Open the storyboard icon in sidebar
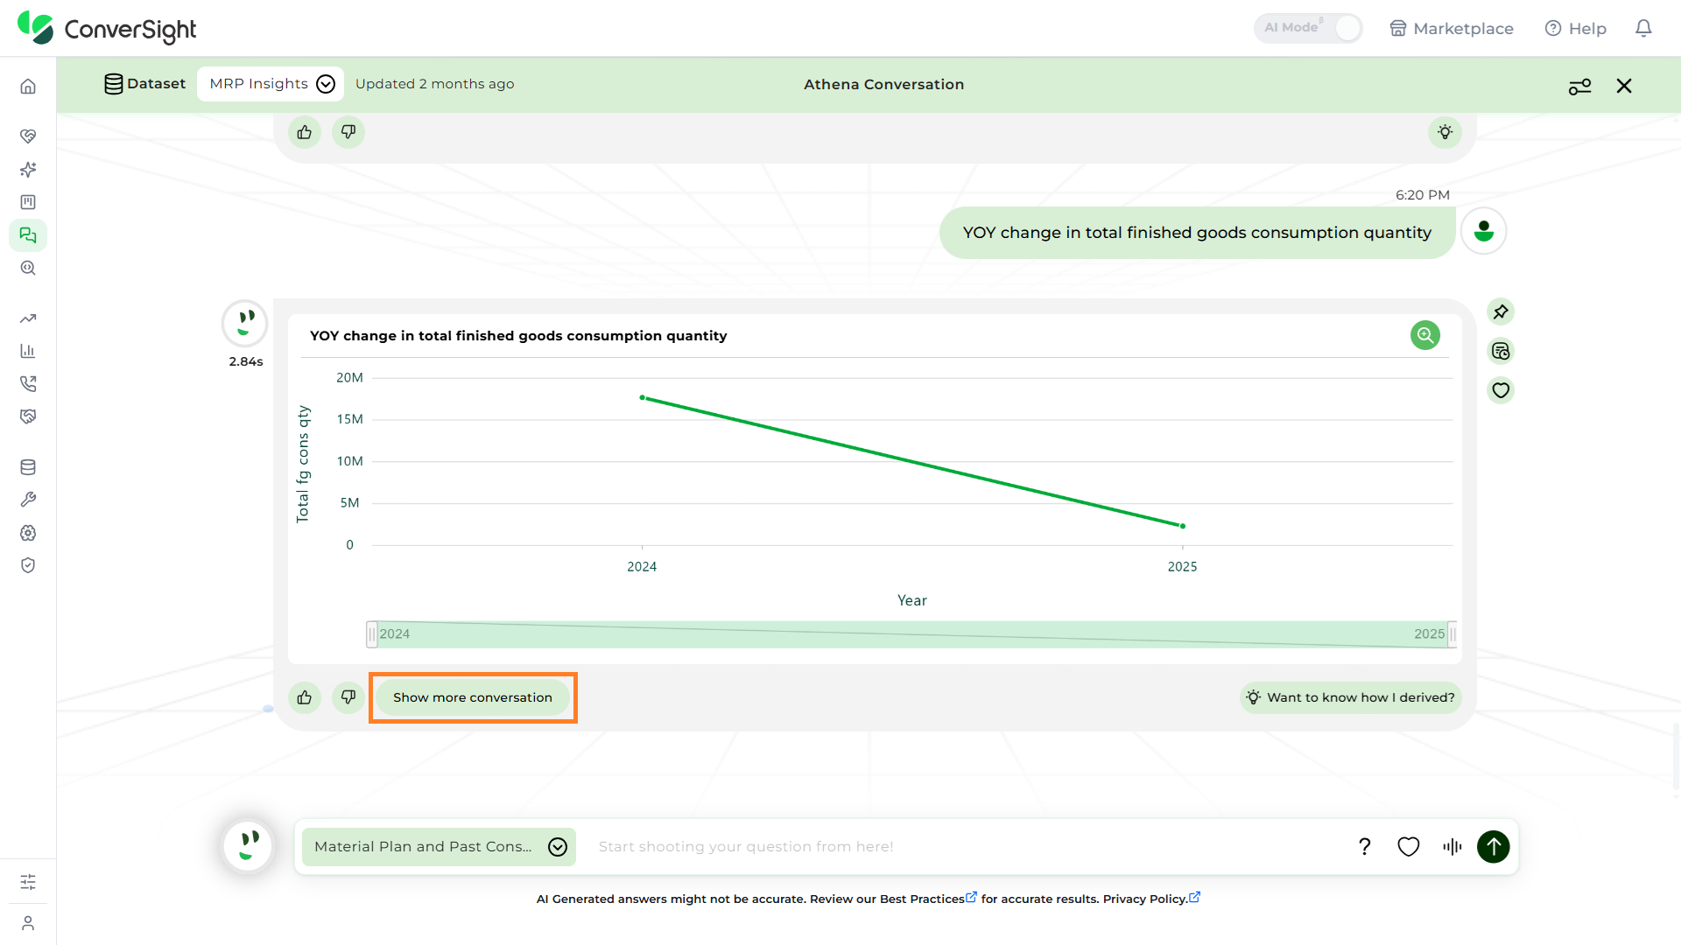 click(x=28, y=202)
